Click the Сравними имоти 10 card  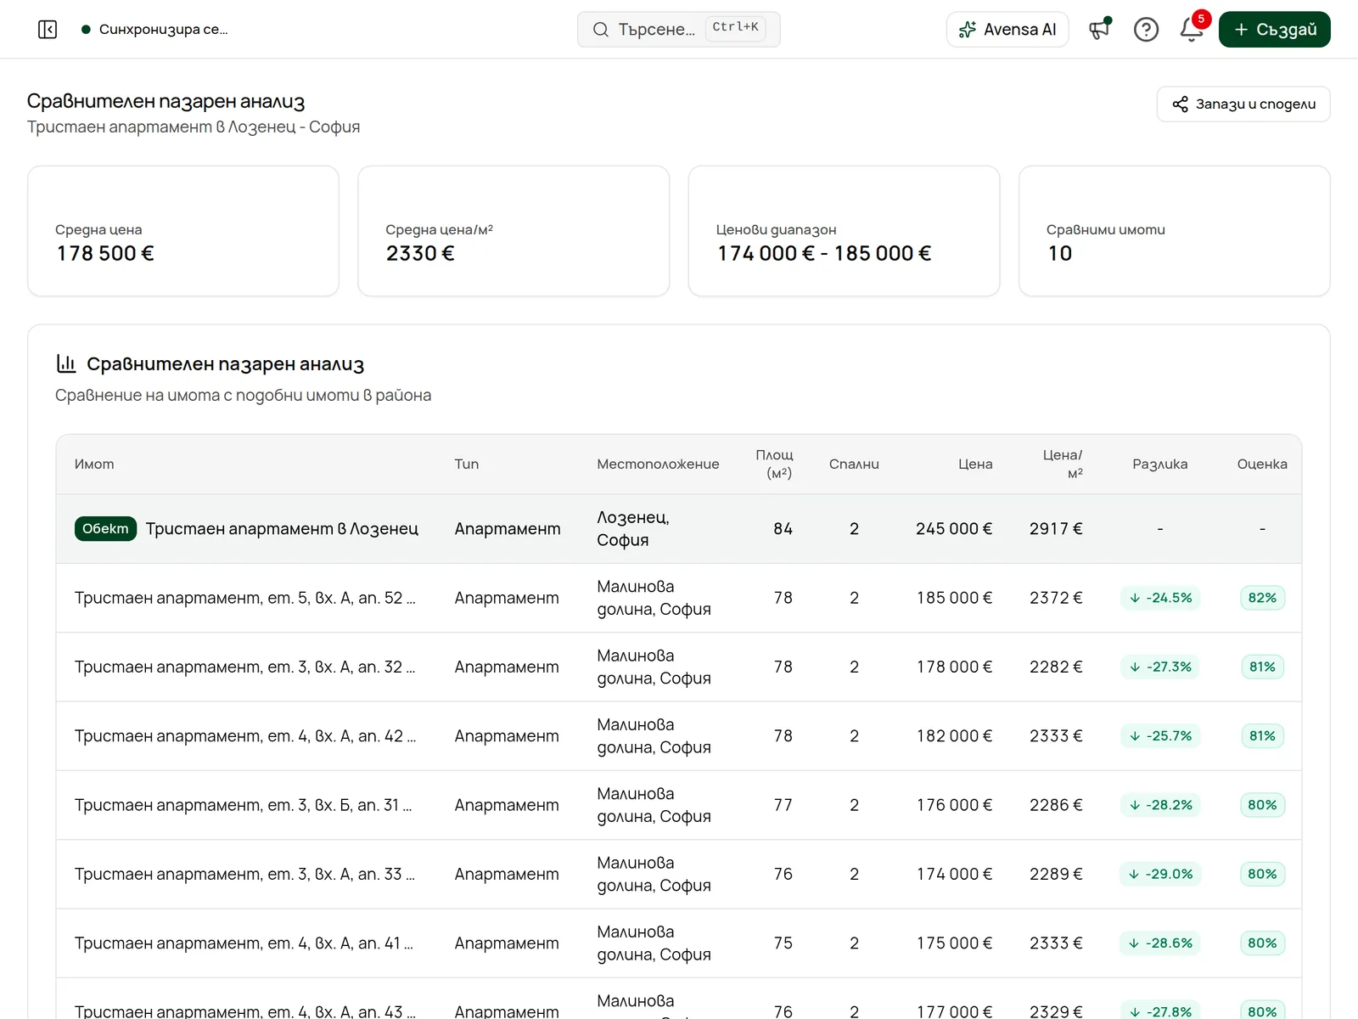click(x=1175, y=231)
